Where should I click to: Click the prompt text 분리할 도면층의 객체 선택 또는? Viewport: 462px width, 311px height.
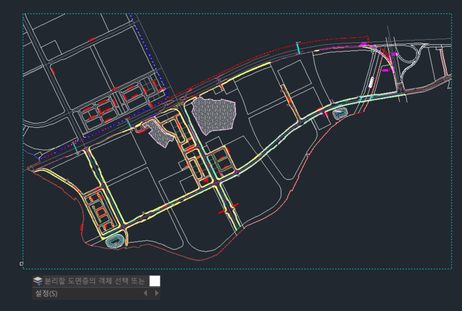point(95,281)
